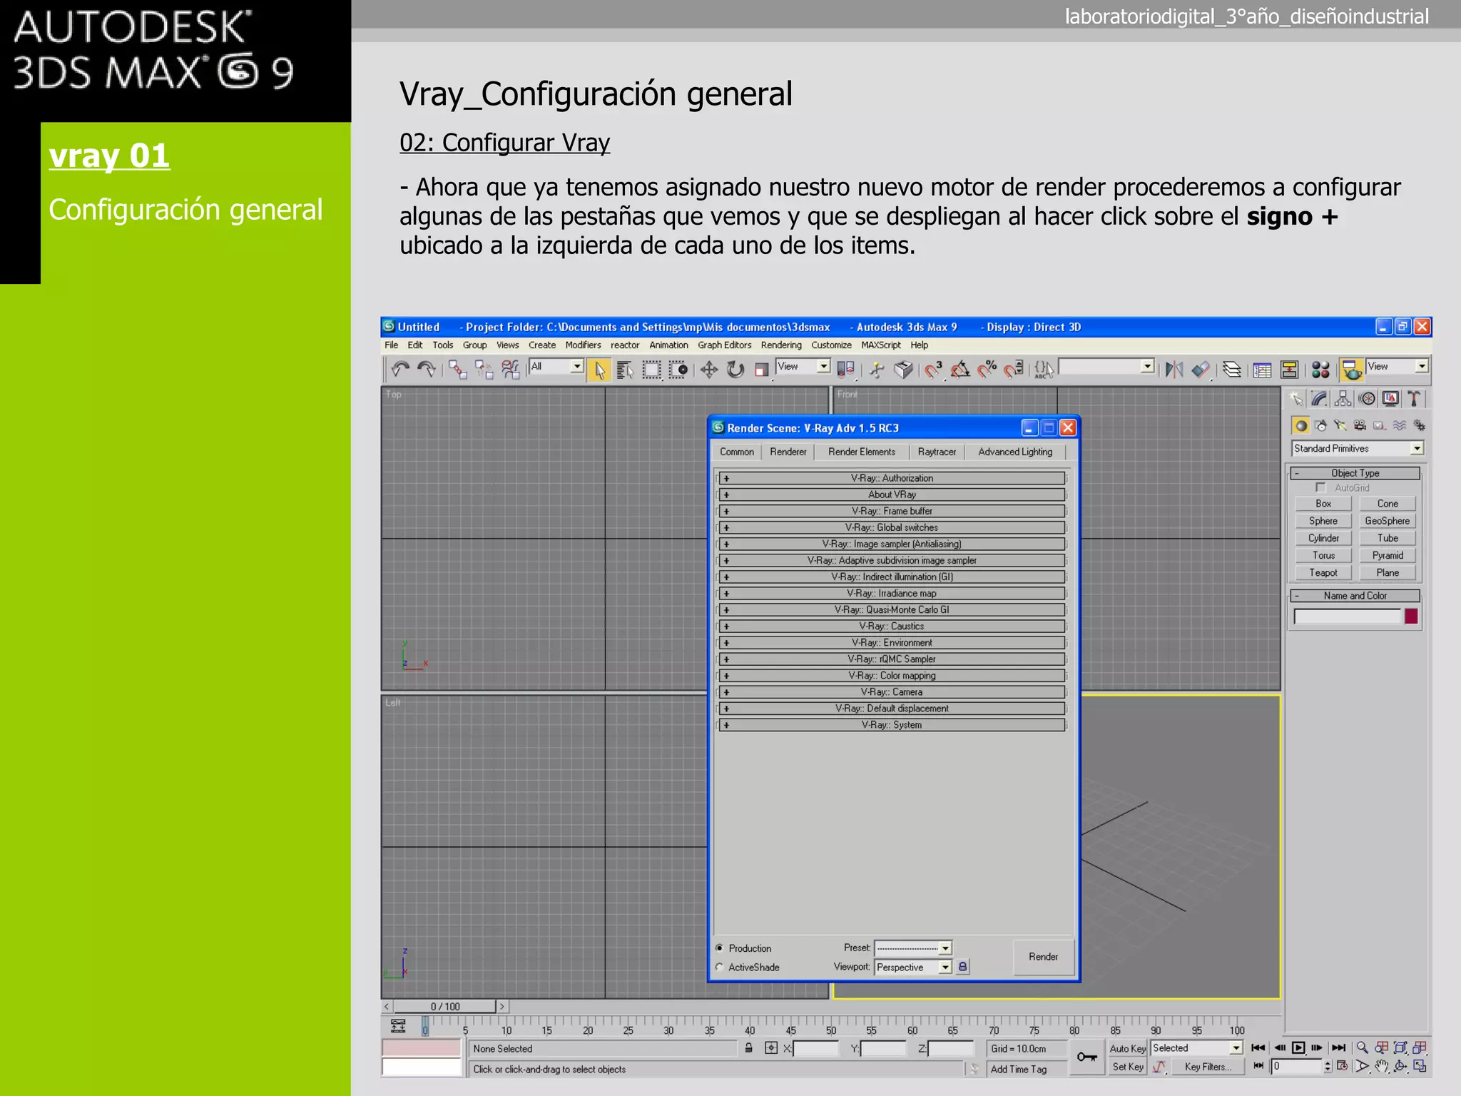
Task: Click the Zoom magnifier viewport tool
Action: coord(1362,1047)
